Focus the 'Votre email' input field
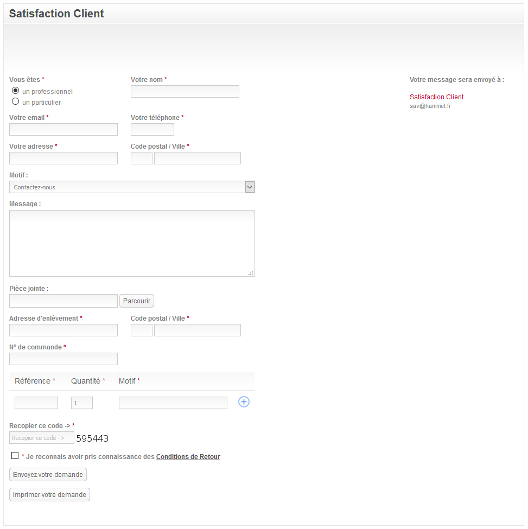The image size is (528, 529). click(x=63, y=130)
